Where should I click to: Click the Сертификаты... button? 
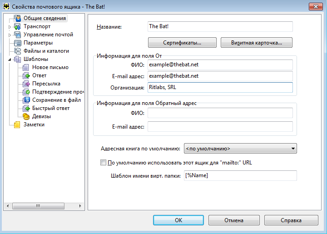tap(182, 43)
